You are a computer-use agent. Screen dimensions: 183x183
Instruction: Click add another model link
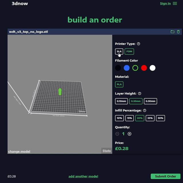tap(83, 176)
